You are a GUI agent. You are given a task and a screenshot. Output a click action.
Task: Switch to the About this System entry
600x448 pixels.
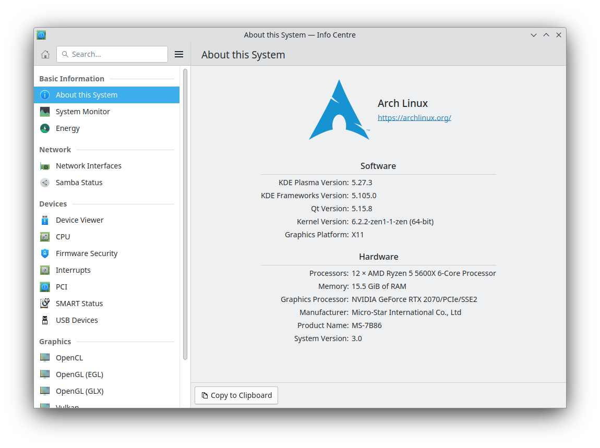coord(87,94)
